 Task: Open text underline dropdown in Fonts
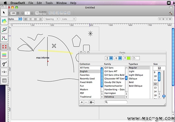[109, 58]
